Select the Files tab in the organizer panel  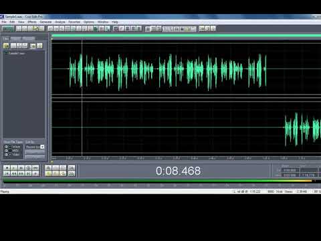(x=6, y=39)
